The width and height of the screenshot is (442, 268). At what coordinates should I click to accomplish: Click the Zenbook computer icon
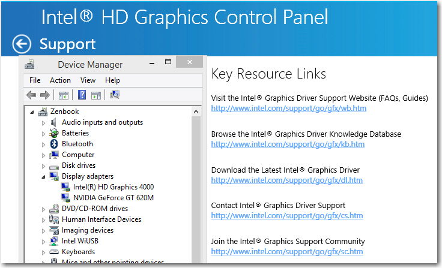(x=43, y=112)
